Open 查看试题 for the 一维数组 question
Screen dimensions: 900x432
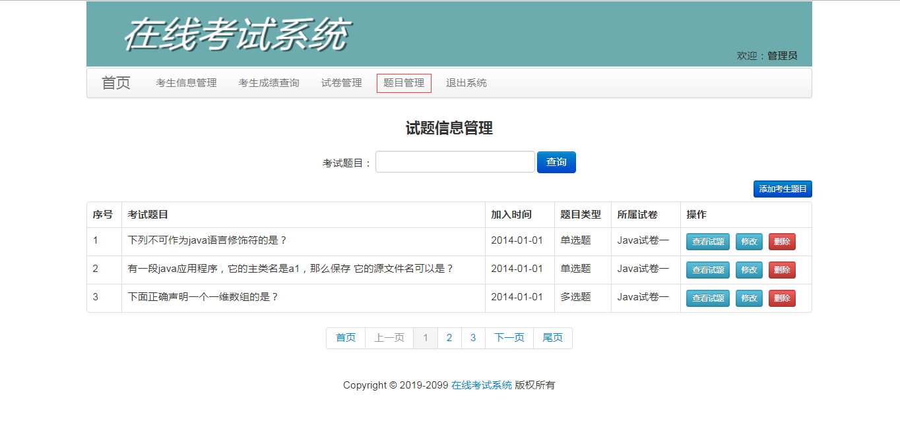pos(708,298)
